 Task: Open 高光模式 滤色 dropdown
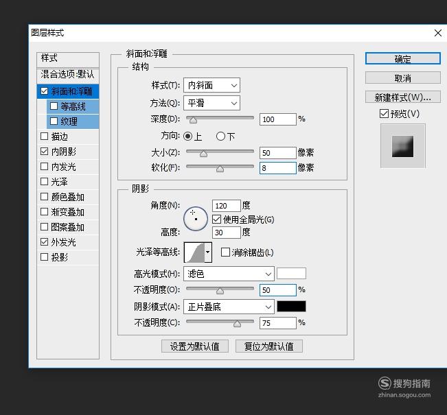pyautogui.click(x=229, y=274)
